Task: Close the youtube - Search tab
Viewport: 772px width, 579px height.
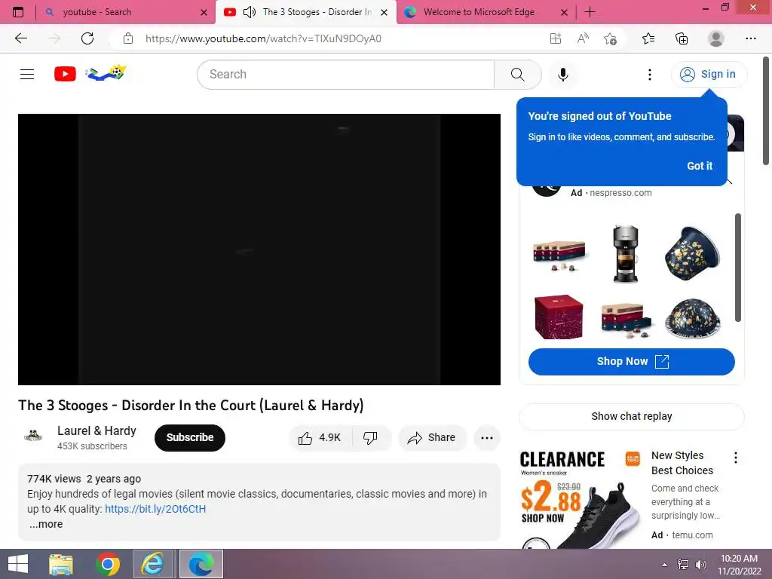Action: pos(204,12)
